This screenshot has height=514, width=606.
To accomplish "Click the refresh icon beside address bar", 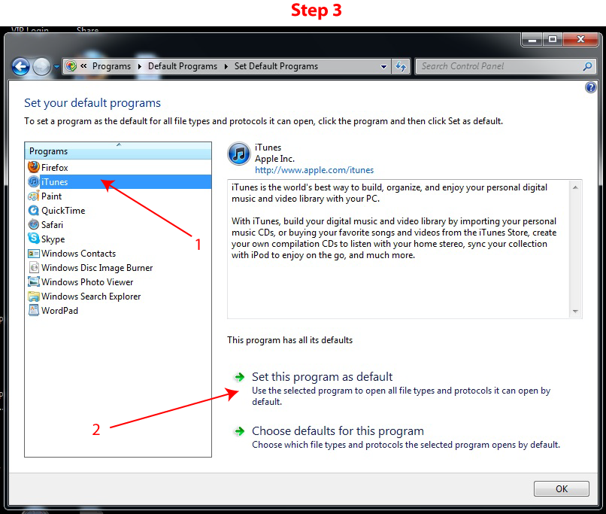I will (401, 66).
